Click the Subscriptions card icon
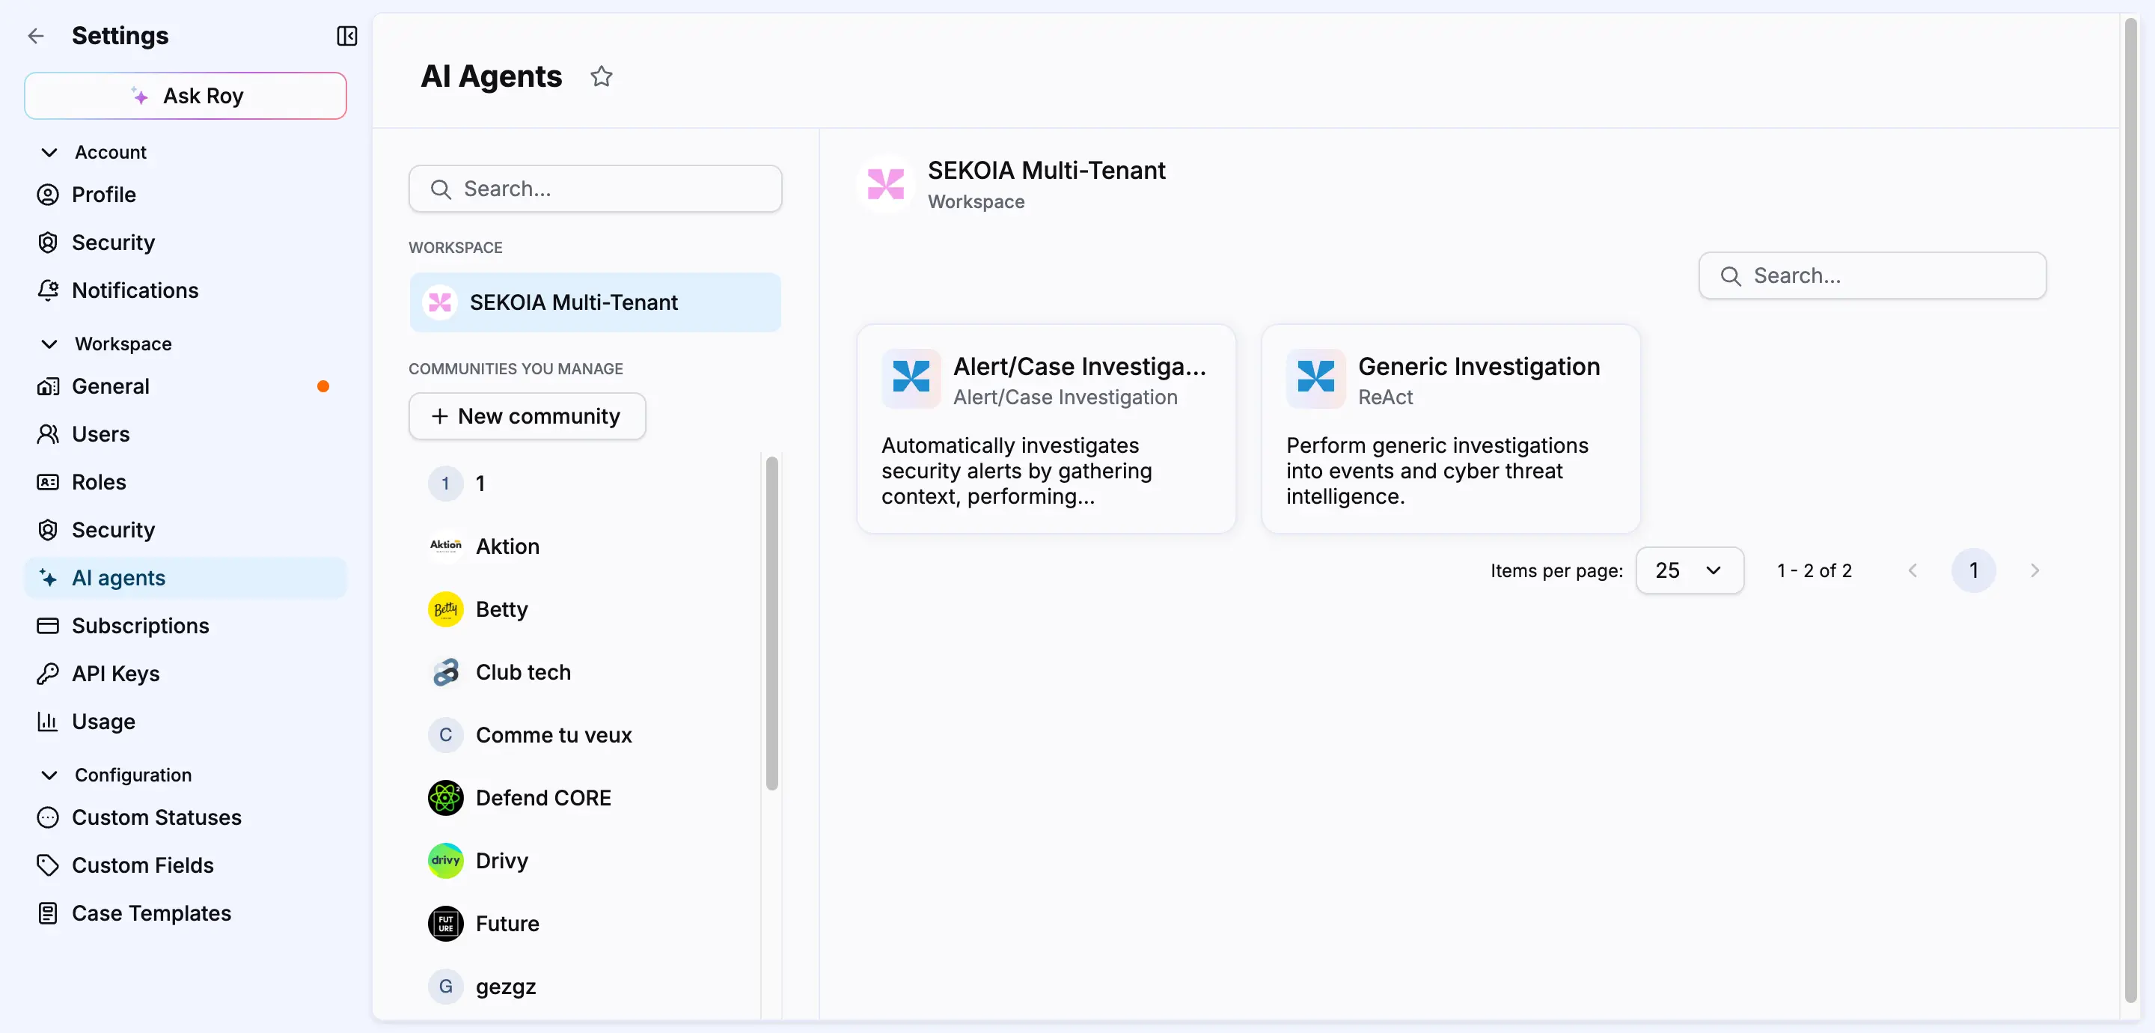This screenshot has width=2155, height=1033. click(x=48, y=625)
